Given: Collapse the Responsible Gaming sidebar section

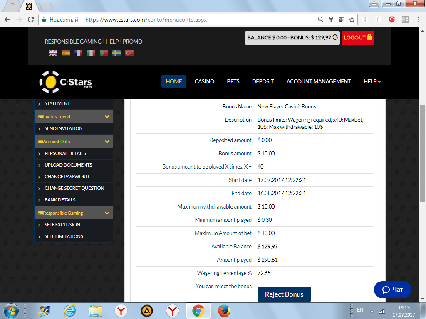Looking at the screenshot, I should (107, 213).
